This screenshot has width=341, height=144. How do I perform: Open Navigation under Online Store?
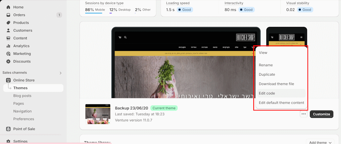point(22,111)
